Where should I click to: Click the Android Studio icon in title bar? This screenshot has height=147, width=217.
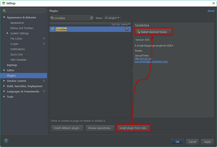click(4, 3)
